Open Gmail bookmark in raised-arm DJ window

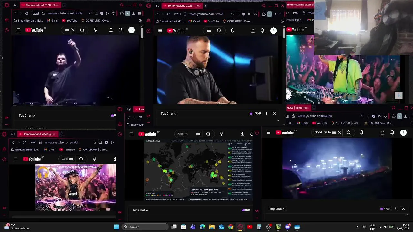[x=52, y=21]
